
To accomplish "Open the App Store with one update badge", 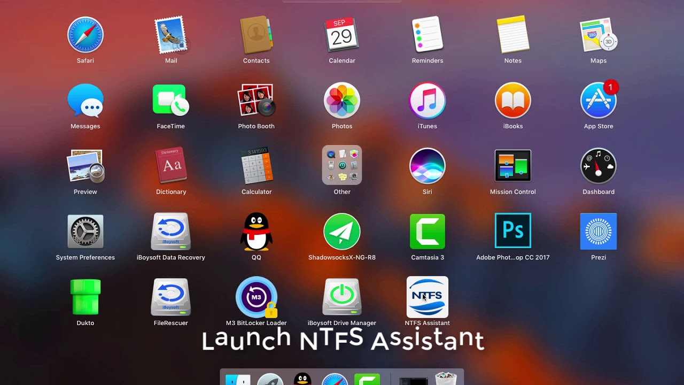I will [x=598, y=101].
